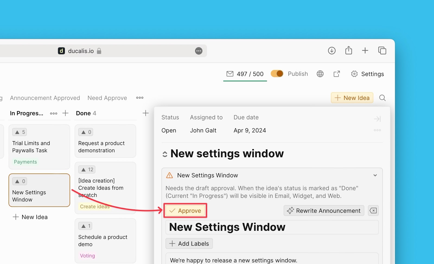Click the New Settings Window announcement title field
Viewport: 434px width, 264px height.
[272, 227]
